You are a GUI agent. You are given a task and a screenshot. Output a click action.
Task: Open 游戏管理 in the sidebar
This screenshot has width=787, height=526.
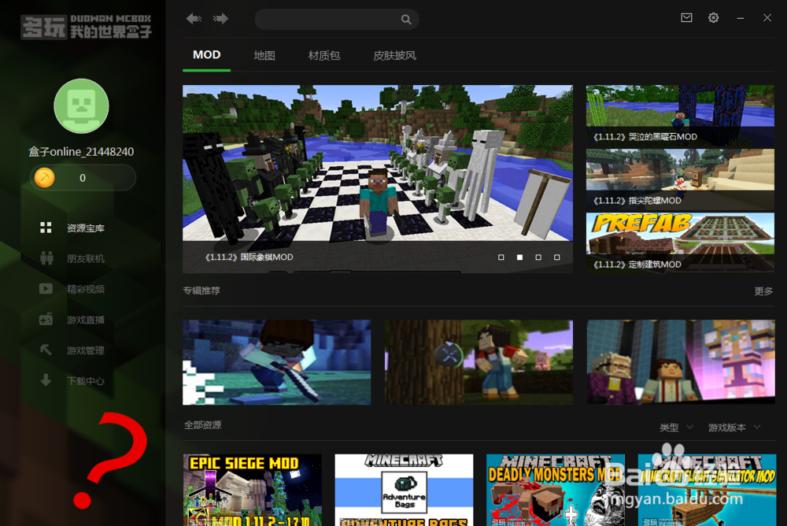pos(85,350)
